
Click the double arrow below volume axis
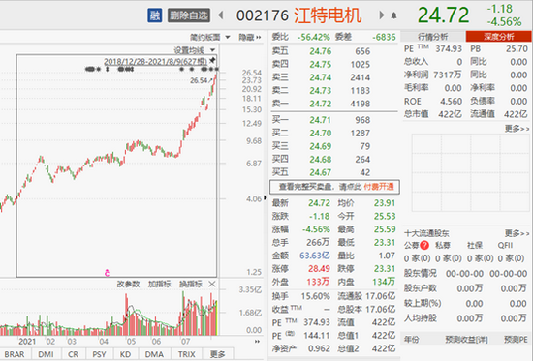tap(258, 342)
